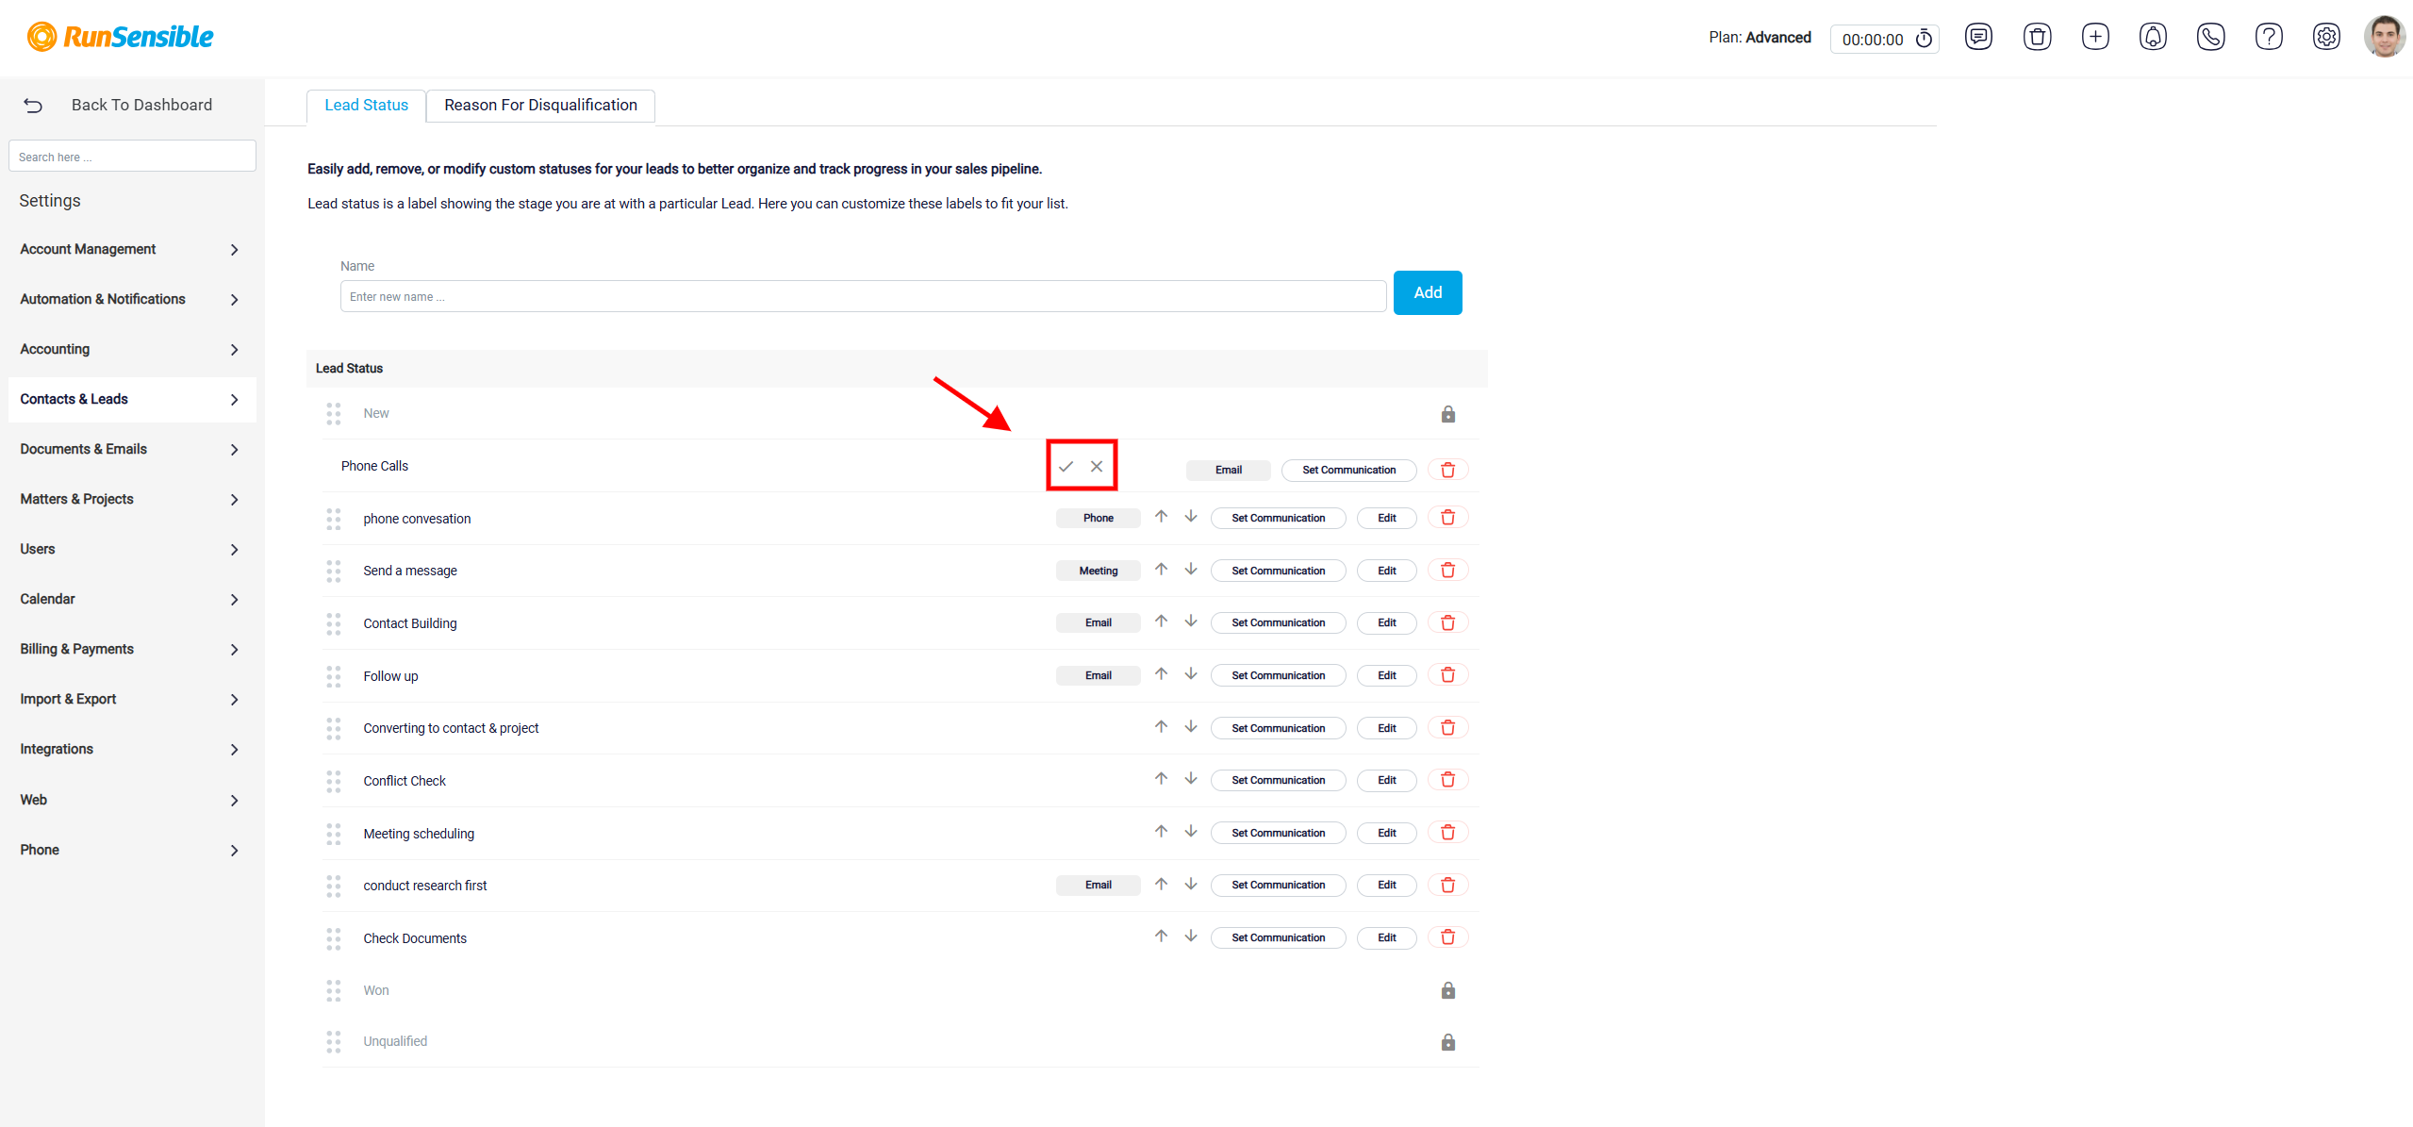Viewport: 2413px width, 1127px height.
Task: Click the drag handle for Follow up
Action: pos(334,676)
